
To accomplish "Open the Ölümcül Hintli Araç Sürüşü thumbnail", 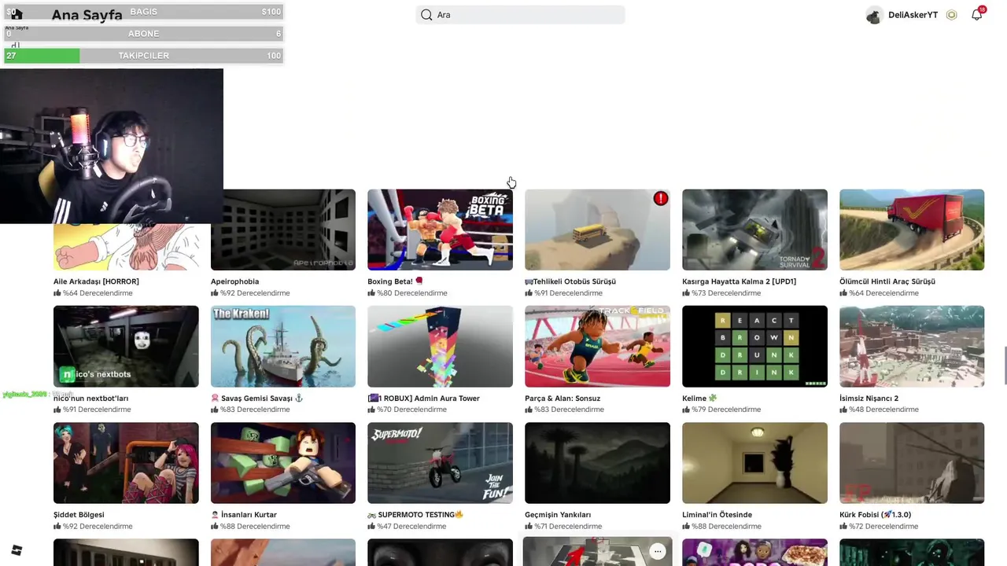I will tap(912, 230).
